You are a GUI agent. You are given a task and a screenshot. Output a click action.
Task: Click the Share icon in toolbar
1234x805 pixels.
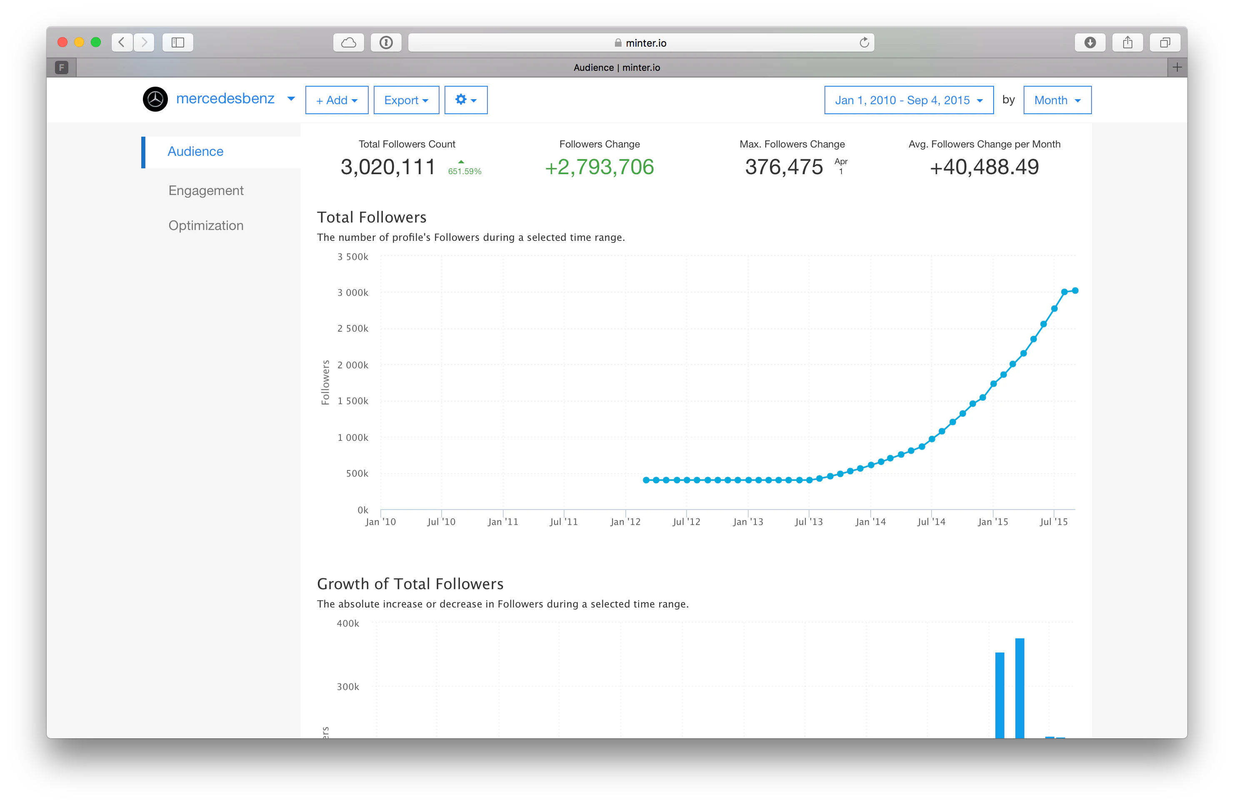tap(1127, 42)
